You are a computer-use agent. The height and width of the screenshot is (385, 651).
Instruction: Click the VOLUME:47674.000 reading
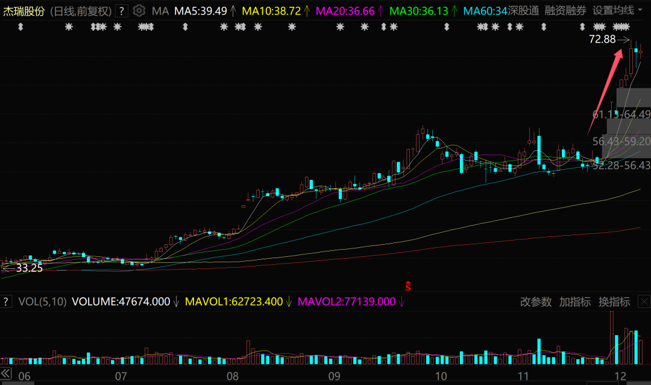click(x=121, y=302)
